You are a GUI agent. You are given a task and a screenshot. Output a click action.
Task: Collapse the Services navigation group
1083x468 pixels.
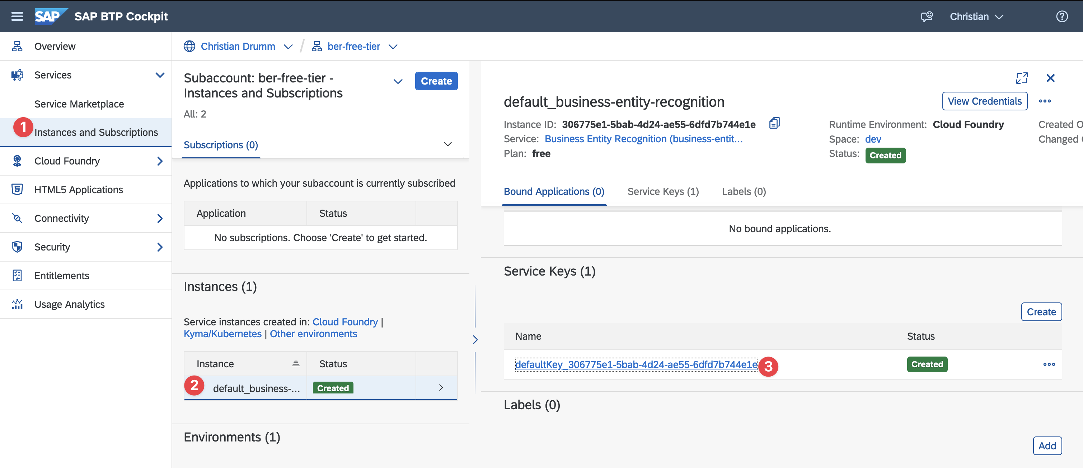pyautogui.click(x=160, y=75)
